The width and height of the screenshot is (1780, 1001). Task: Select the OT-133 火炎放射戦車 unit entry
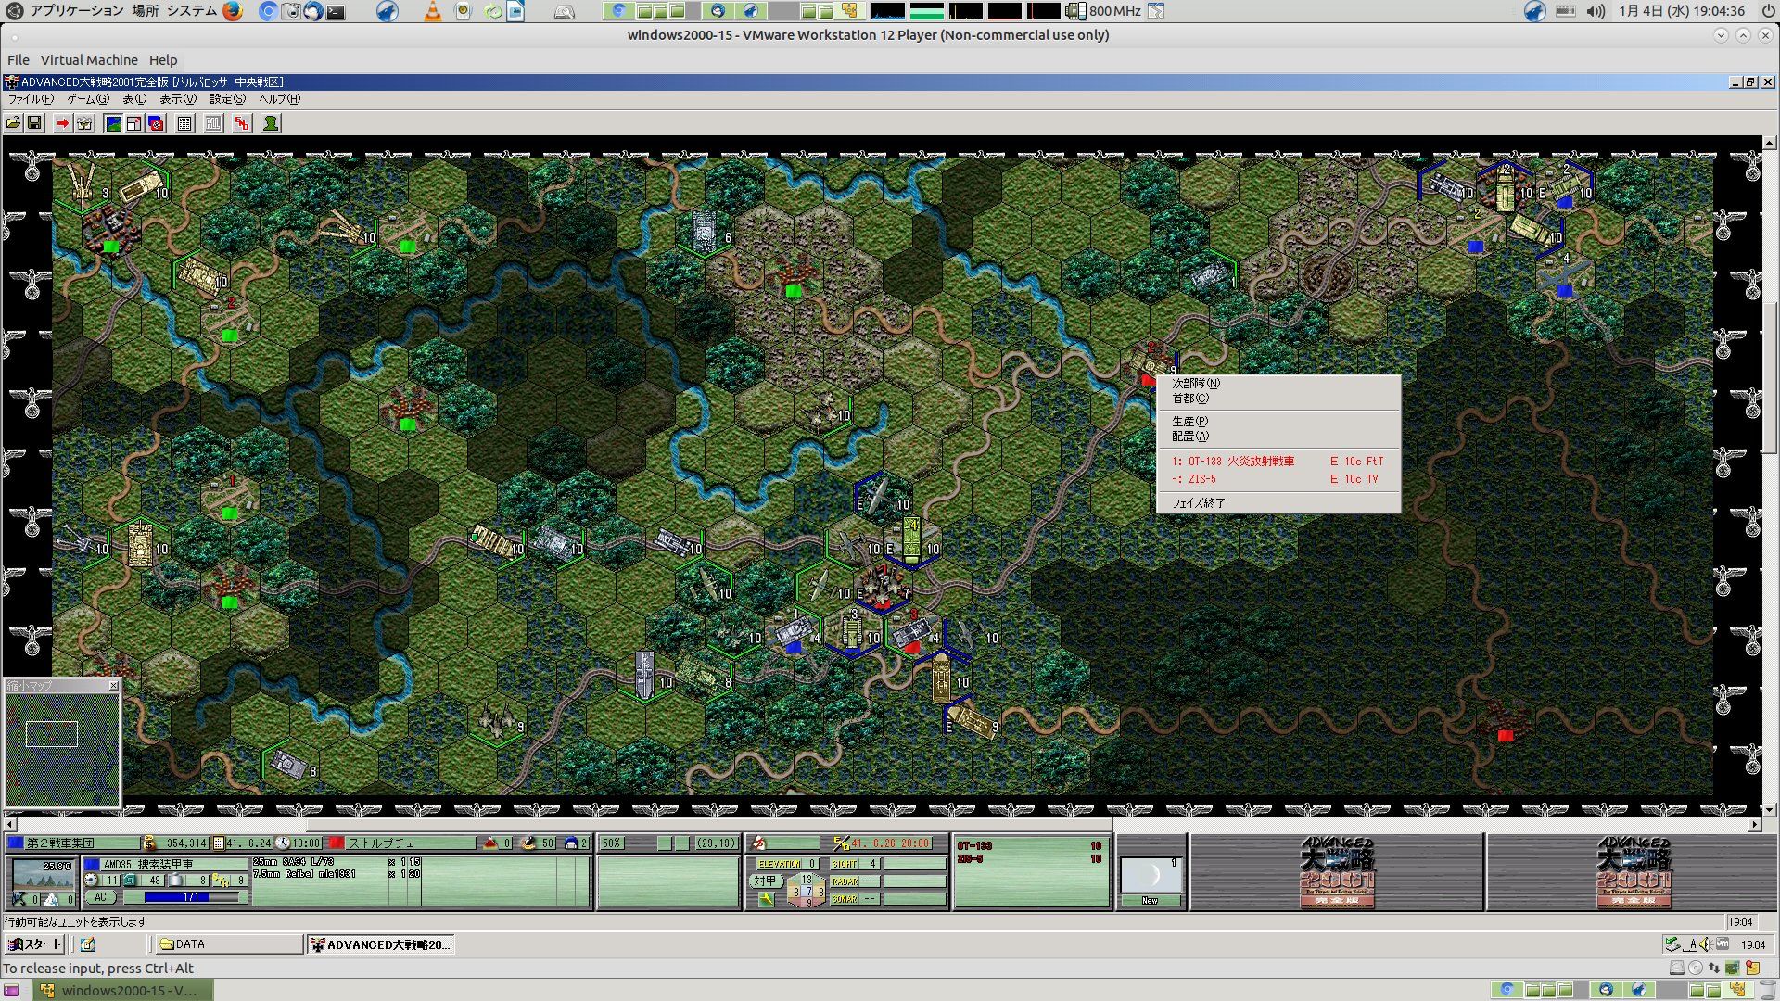point(1278,462)
